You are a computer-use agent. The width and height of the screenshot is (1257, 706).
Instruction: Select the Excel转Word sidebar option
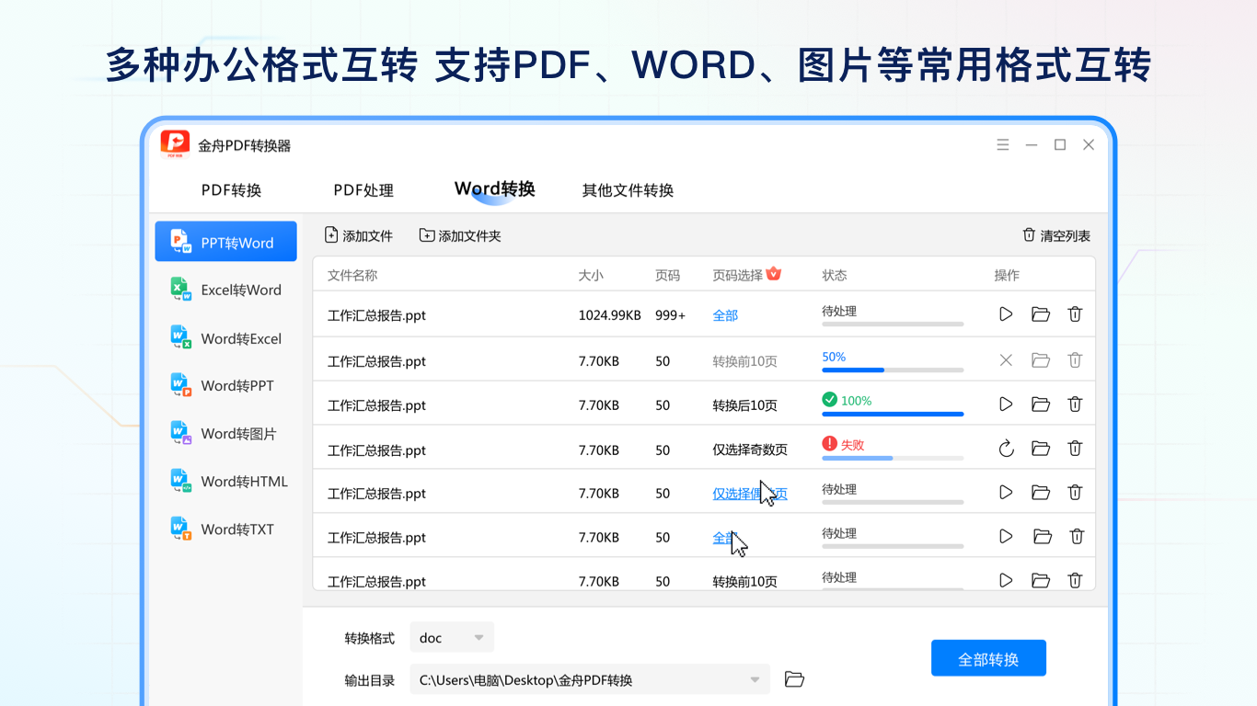225,289
